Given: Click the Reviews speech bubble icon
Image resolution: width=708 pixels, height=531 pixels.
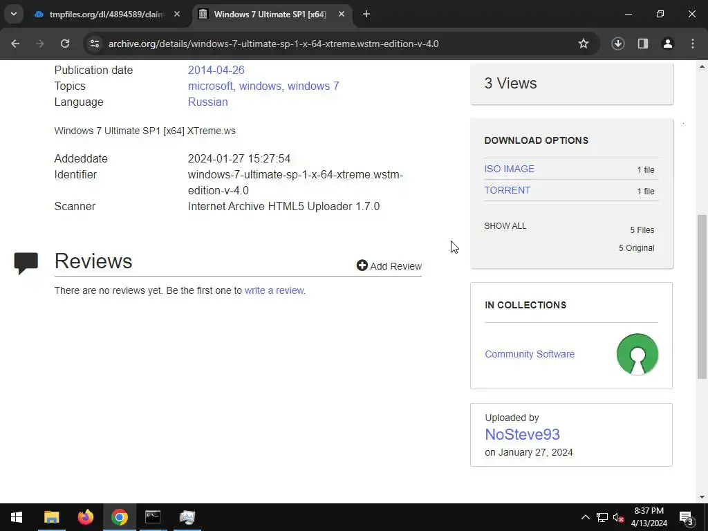Looking at the screenshot, I should [26, 263].
